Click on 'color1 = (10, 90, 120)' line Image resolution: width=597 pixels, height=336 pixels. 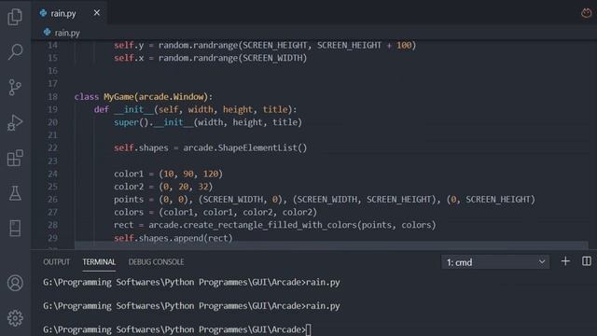point(168,174)
